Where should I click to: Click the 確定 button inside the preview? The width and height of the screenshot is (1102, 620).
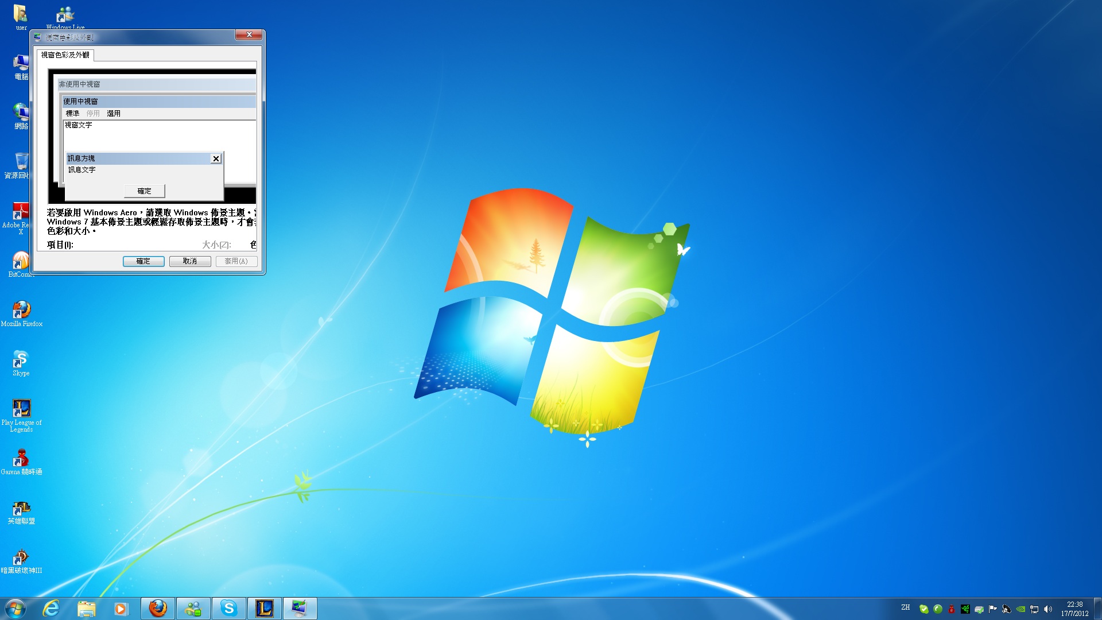145,191
